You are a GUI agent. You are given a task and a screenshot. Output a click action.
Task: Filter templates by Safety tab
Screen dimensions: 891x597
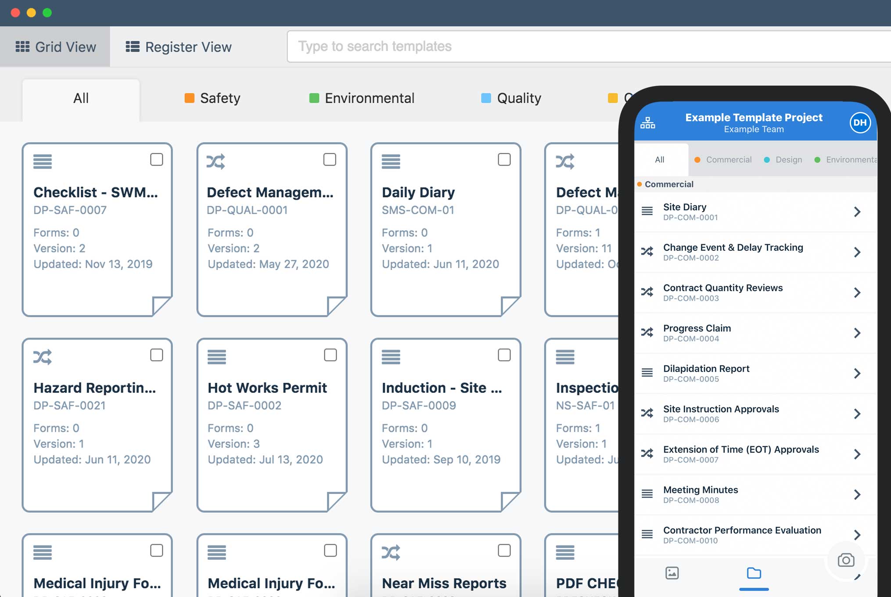(212, 98)
